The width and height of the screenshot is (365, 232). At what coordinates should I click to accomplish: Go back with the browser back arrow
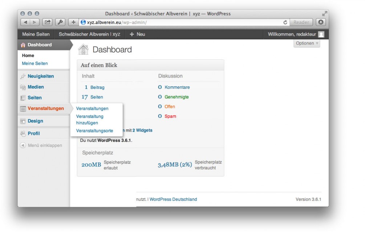click(25, 22)
